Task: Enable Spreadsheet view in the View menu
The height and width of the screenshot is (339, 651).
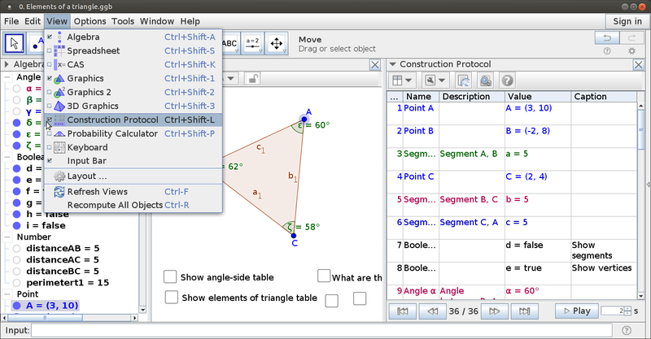Action: coord(133,50)
